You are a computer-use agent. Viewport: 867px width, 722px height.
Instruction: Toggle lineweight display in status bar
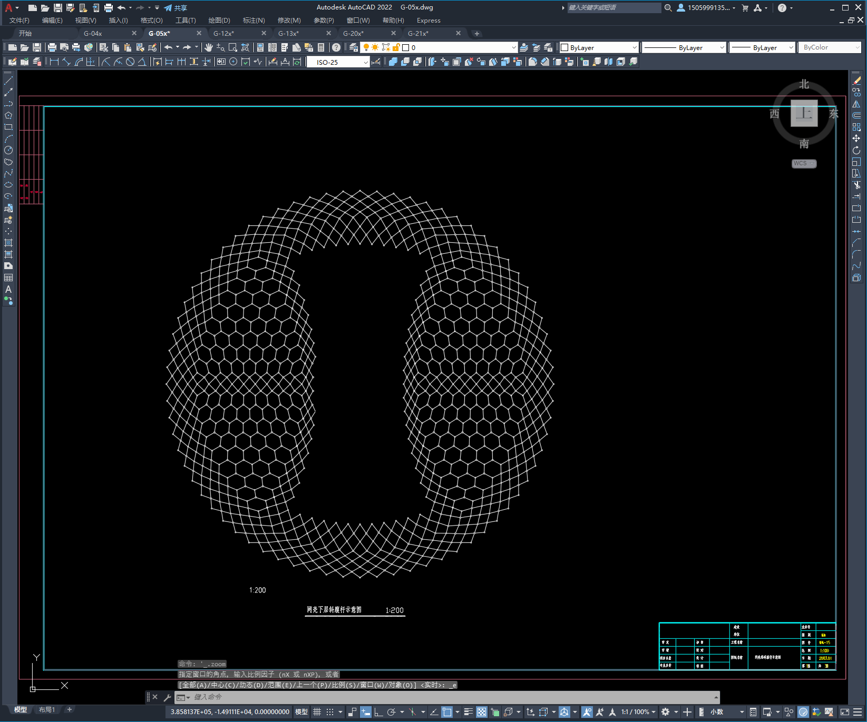click(468, 712)
